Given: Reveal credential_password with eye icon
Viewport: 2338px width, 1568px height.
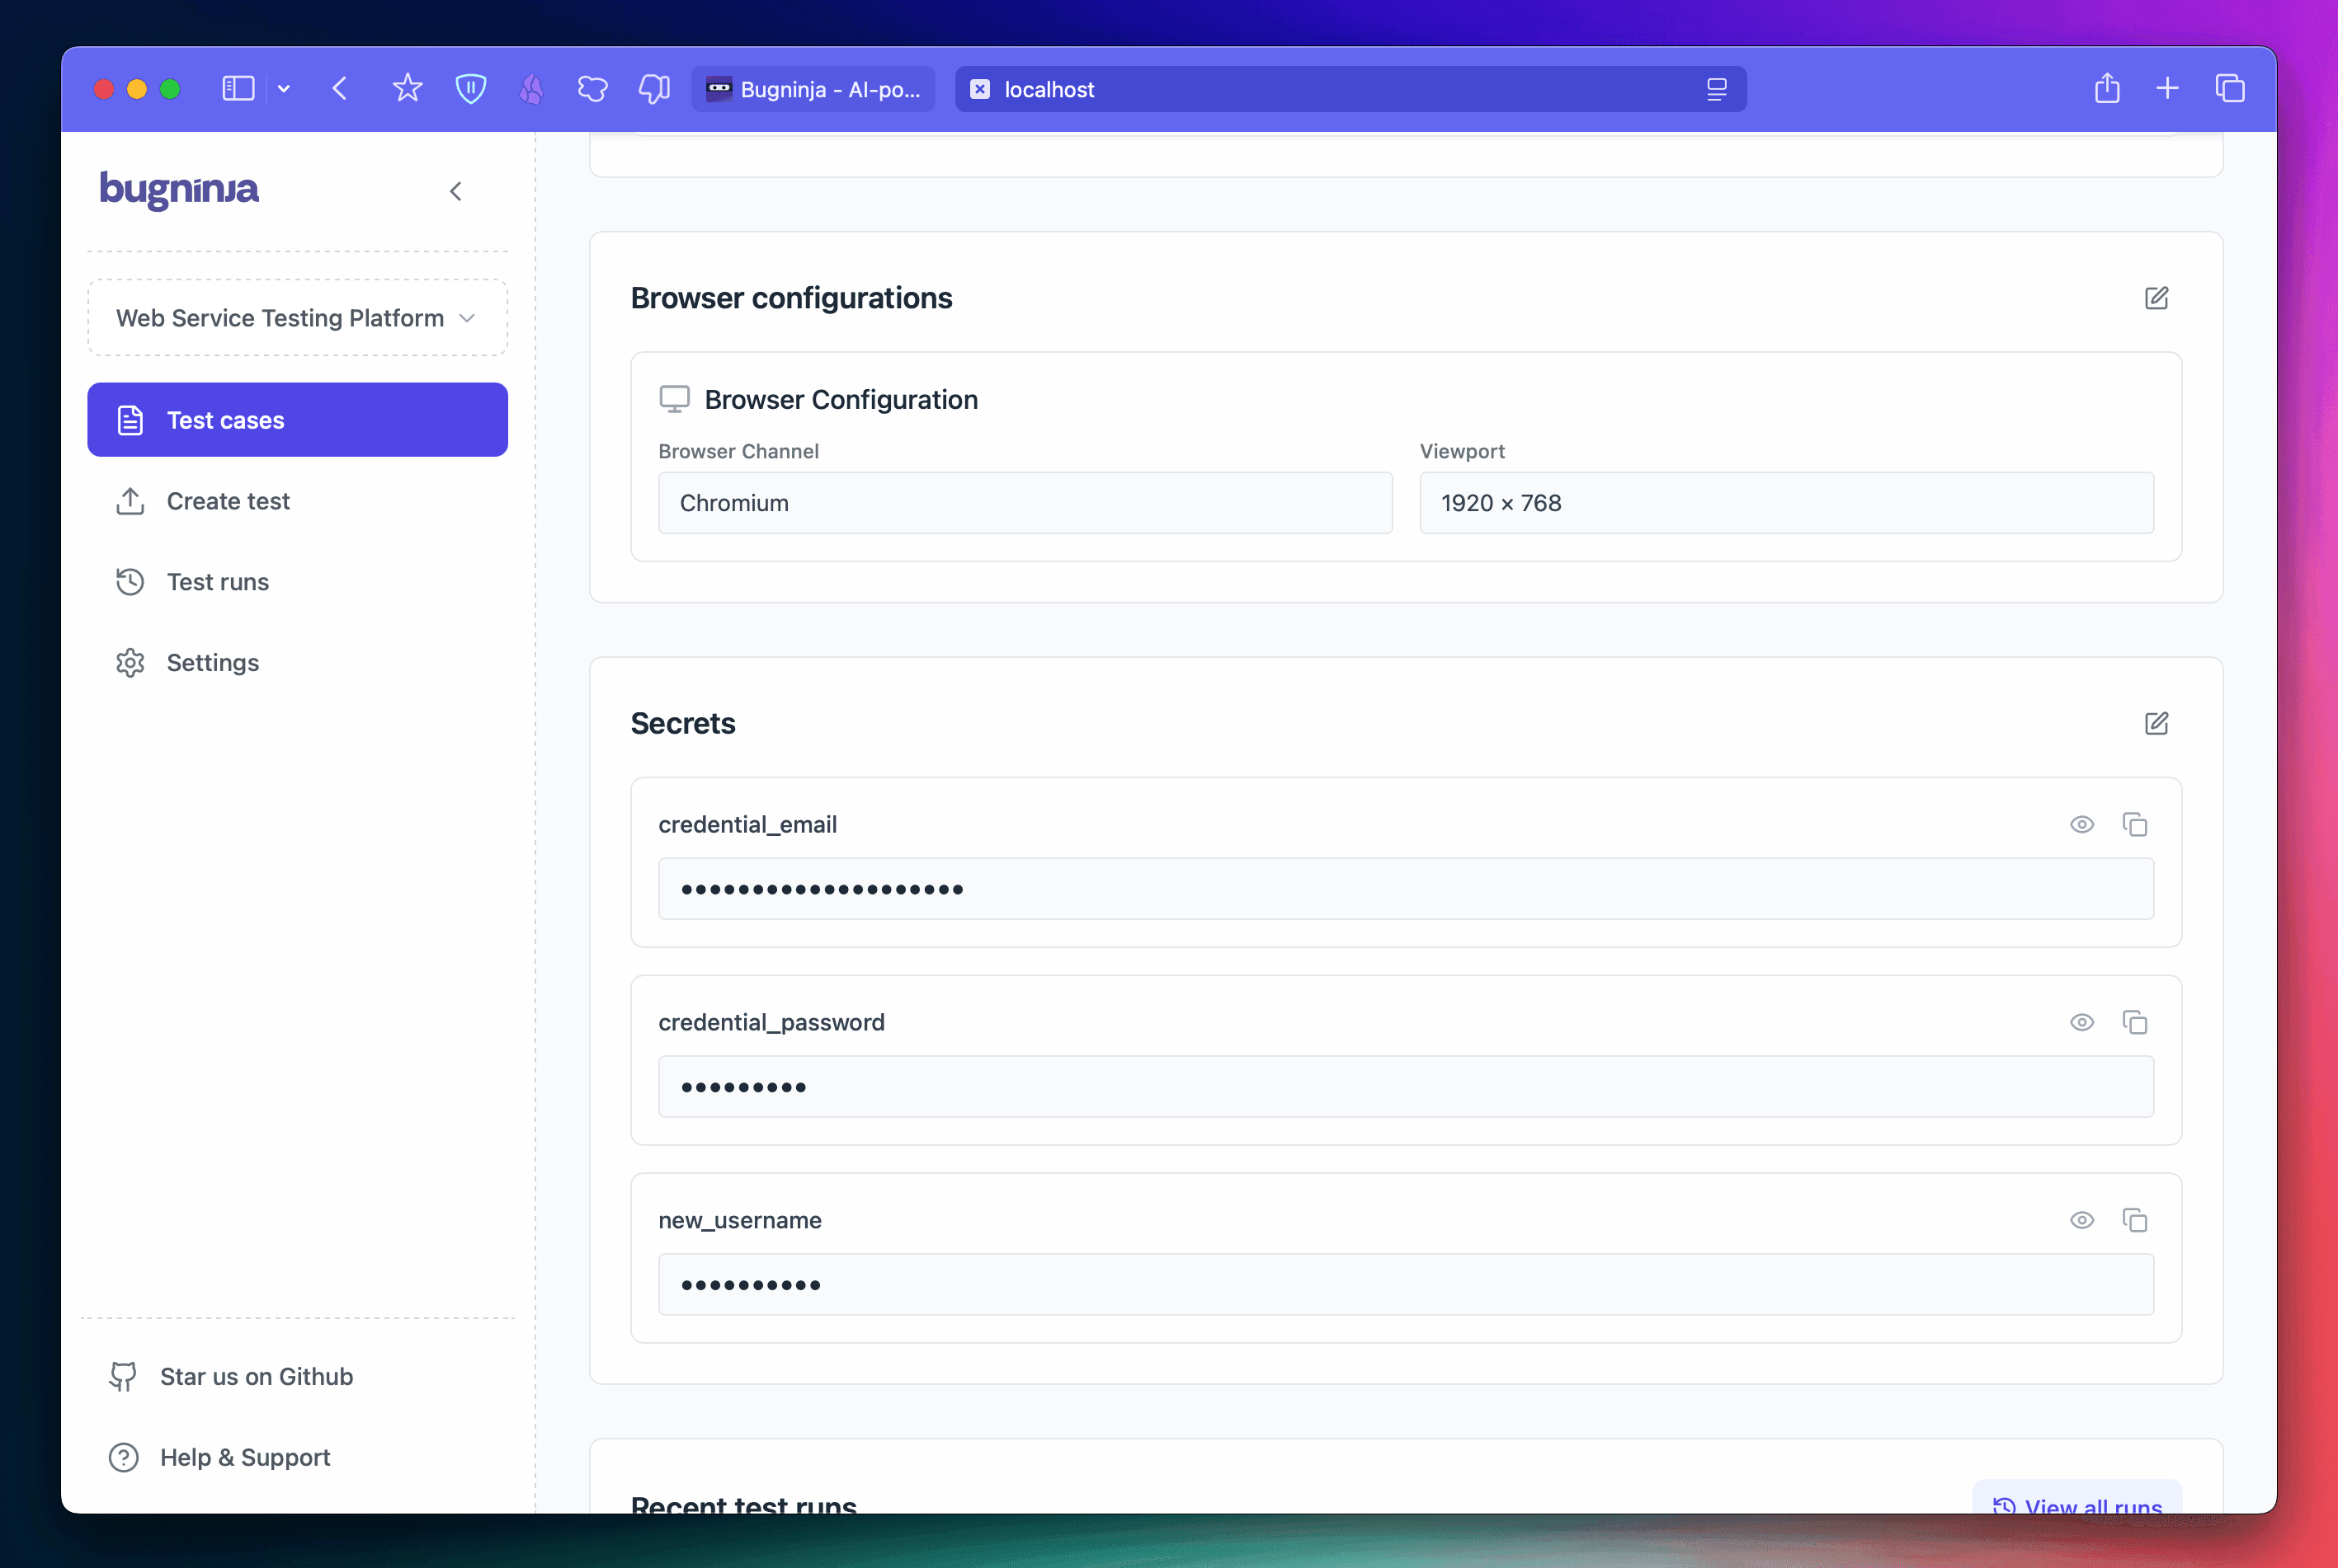Looking at the screenshot, I should [2082, 1023].
